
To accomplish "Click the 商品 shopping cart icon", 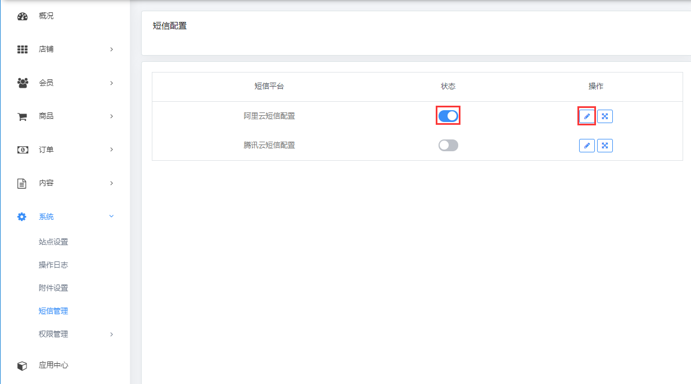I will click(22, 116).
